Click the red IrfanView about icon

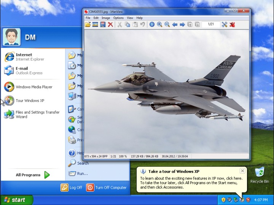tap(232, 24)
